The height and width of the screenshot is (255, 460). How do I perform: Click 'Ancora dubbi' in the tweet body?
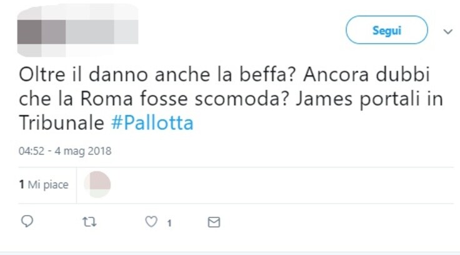pyautogui.click(x=366, y=74)
